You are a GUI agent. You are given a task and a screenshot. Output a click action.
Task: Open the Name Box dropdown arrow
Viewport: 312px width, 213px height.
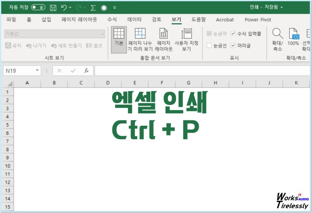[x=37, y=70]
